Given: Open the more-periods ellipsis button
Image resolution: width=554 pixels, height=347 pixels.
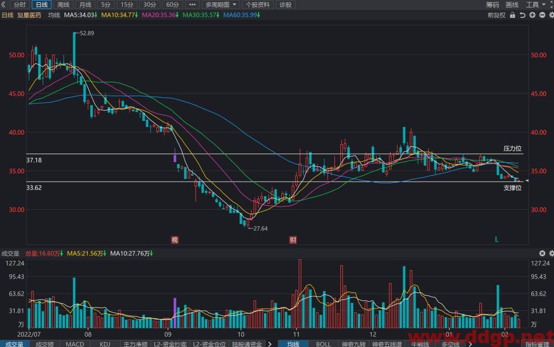Looking at the screenshot, I should (192, 4).
